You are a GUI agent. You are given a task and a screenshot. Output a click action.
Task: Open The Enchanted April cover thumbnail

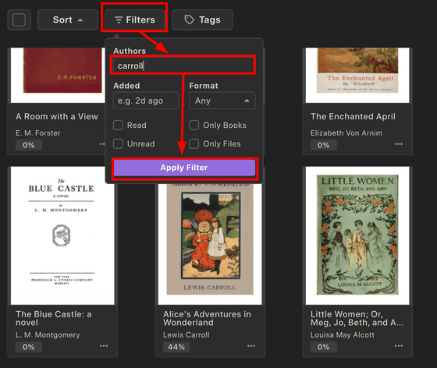[357, 75]
